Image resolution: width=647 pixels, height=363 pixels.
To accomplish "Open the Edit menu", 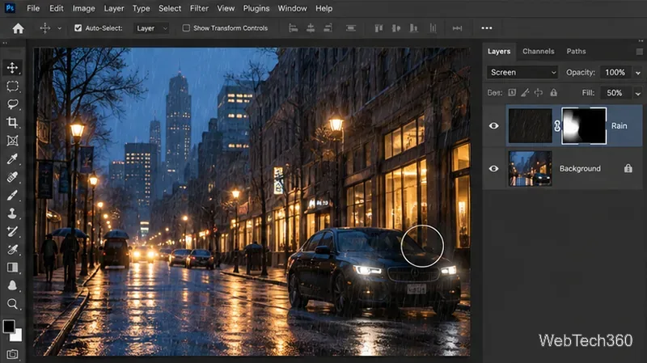I will [x=56, y=8].
